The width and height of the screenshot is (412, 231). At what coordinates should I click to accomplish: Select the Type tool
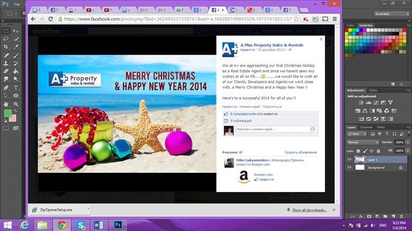click(16, 88)
